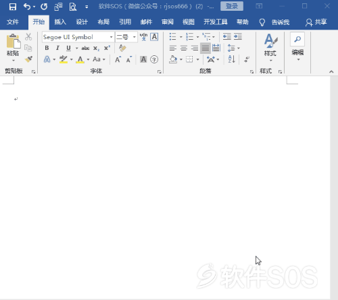This screenshot has width=338, height=300.
Task: Click the Increase Indent icon
Action: pos(238,36)
